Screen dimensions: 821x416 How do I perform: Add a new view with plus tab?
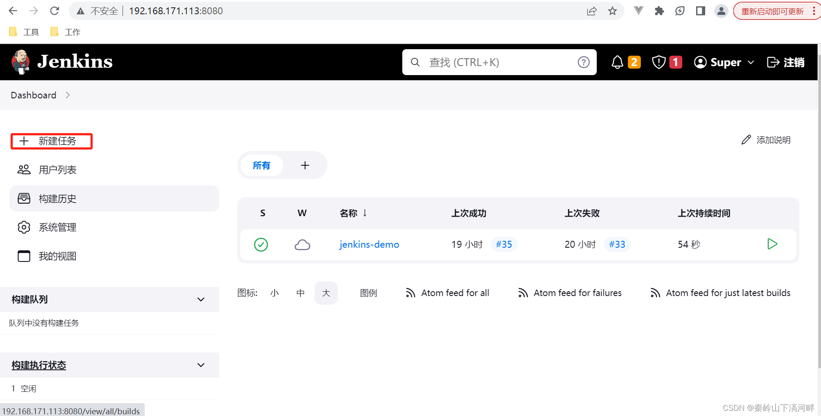pos(305,165)
